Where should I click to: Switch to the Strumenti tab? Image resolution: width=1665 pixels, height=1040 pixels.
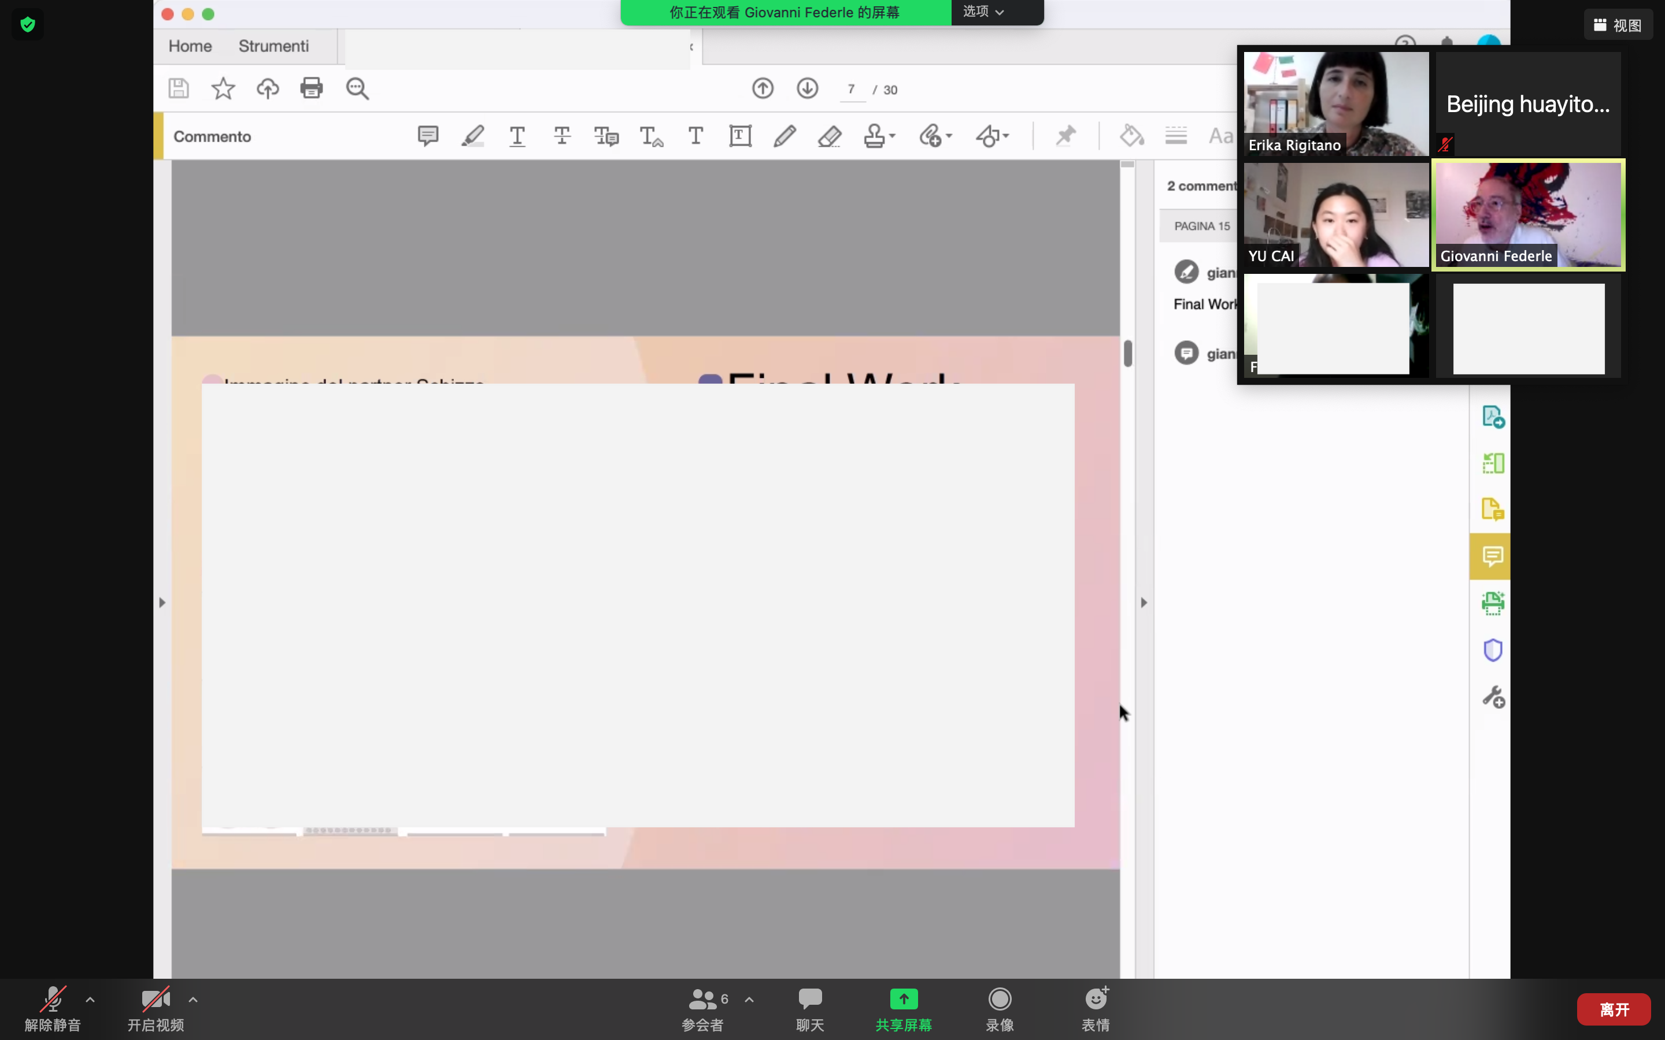pos(273,46)
